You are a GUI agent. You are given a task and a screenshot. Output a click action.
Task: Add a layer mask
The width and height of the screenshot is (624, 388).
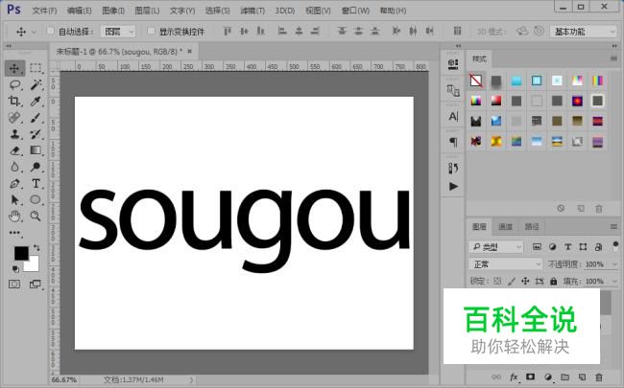(531, 377)
